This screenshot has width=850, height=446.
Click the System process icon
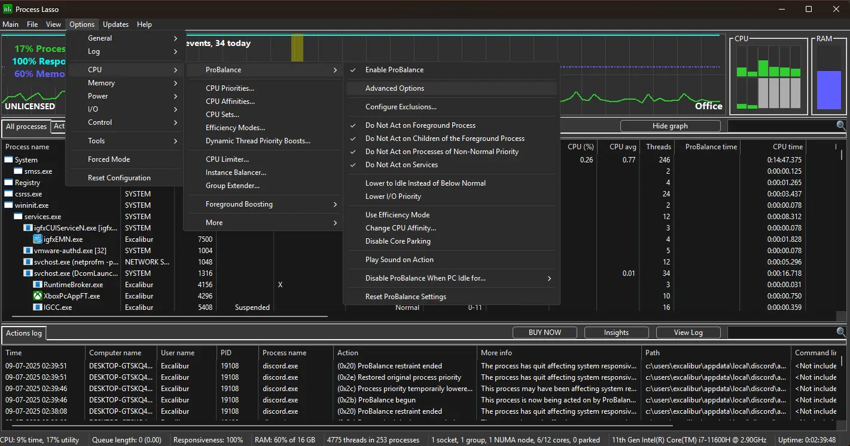click(8, 160)
